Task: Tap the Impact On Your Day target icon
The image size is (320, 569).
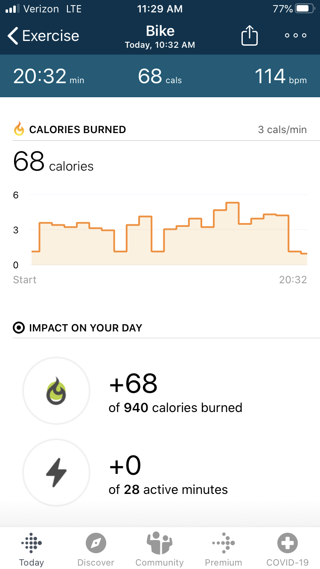Action: point(19,328)
